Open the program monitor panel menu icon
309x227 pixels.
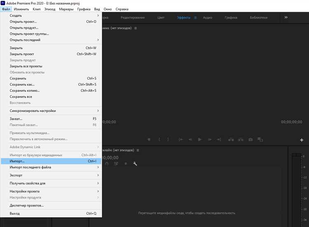(136, 28)
